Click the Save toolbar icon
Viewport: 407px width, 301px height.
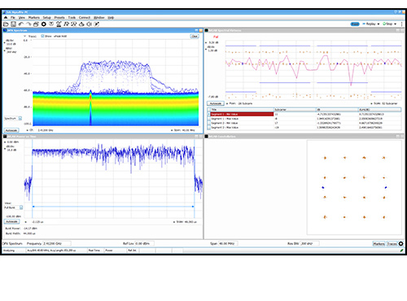[13, 24]
